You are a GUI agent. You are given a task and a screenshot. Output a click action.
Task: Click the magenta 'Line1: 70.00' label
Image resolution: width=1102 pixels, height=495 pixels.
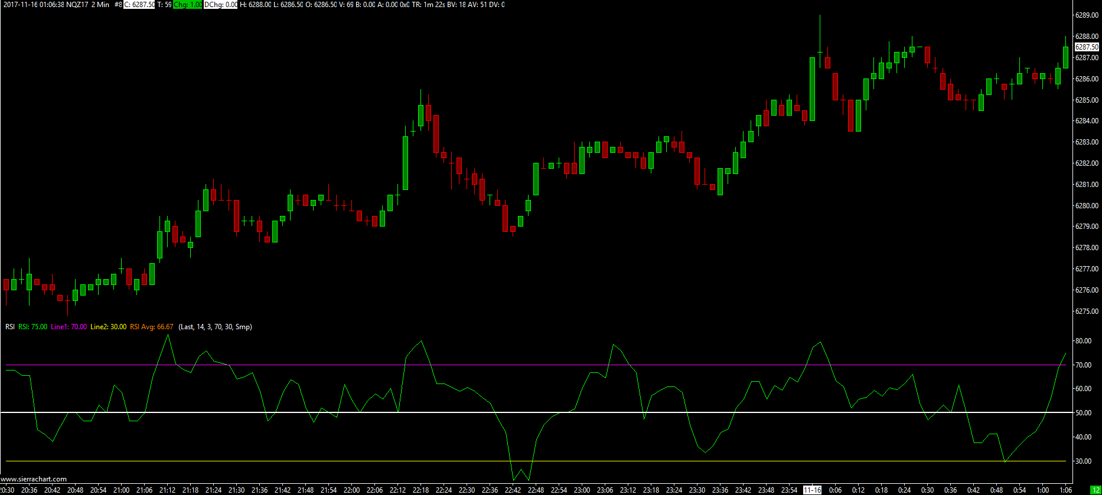[69, 327]
